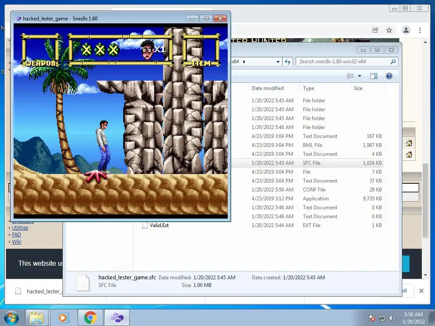The image size is (435, 326).
Task: Switch to Chrome from the taskbar
Action: 90,318
